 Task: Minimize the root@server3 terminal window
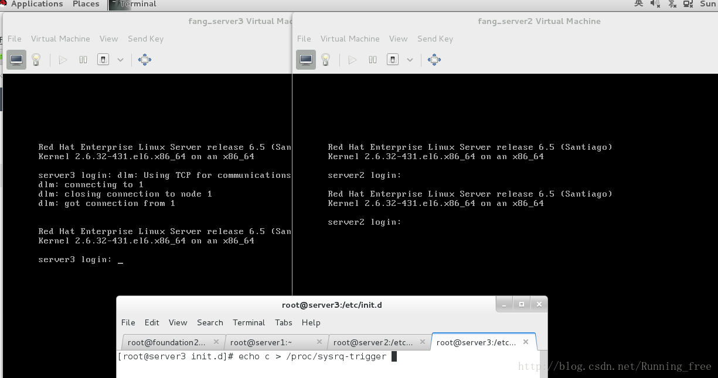coord(505,304)
